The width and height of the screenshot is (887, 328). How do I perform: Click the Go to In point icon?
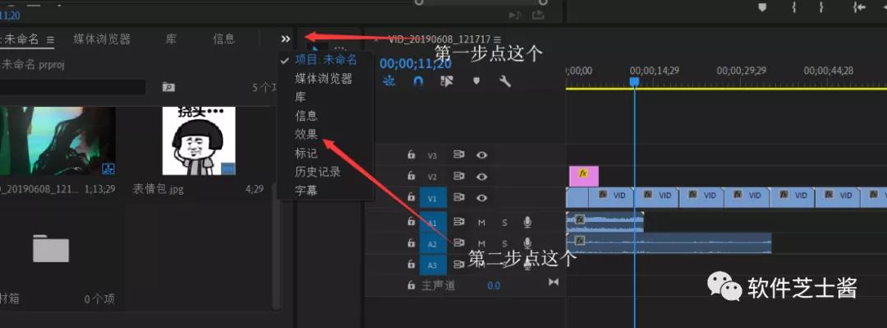point(859,7)
